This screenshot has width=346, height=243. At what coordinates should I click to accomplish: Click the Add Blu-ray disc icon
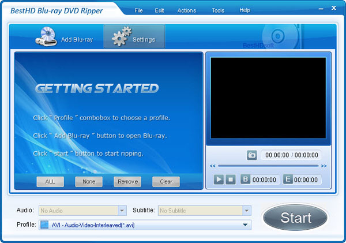point(45,36)
